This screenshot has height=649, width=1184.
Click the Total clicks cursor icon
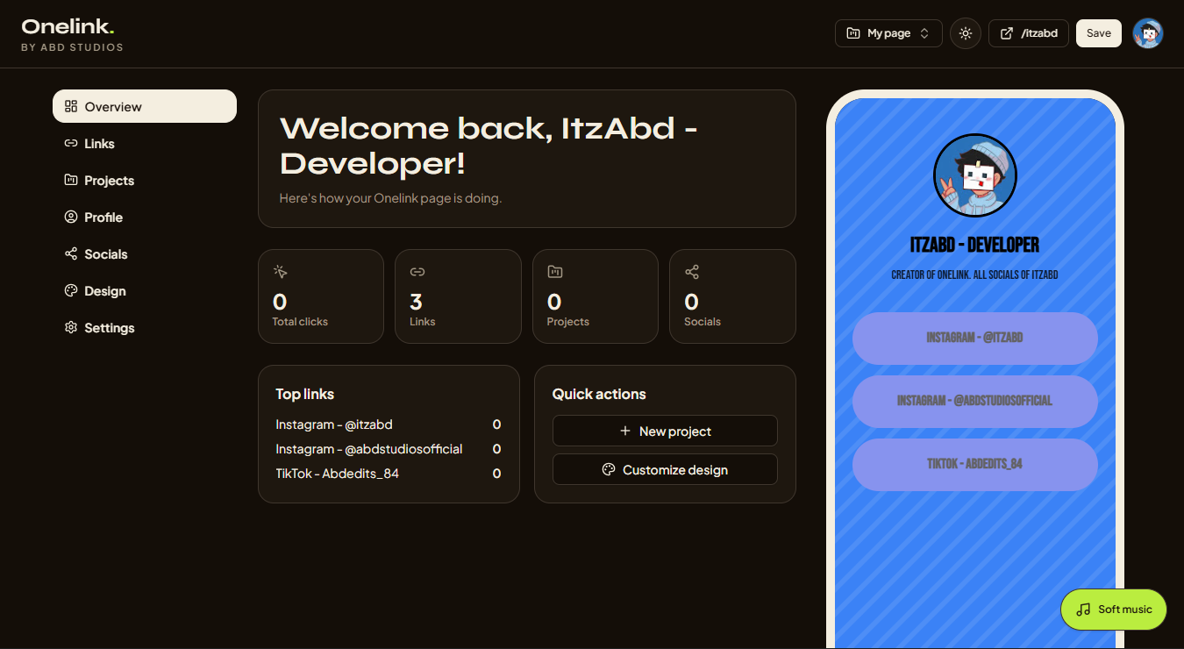tap(280, 272)
